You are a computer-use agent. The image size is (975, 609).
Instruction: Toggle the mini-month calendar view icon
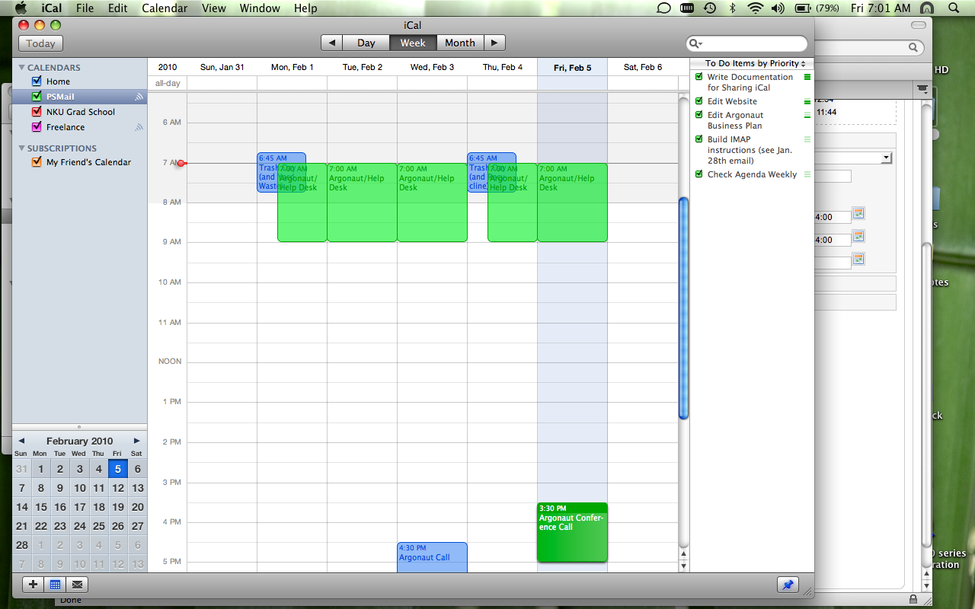pos(55,585)
